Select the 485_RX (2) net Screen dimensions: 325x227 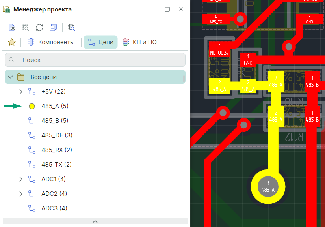57,150
